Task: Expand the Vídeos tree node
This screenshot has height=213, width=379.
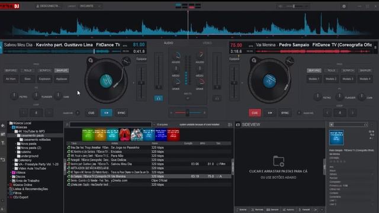Action: 10,173
